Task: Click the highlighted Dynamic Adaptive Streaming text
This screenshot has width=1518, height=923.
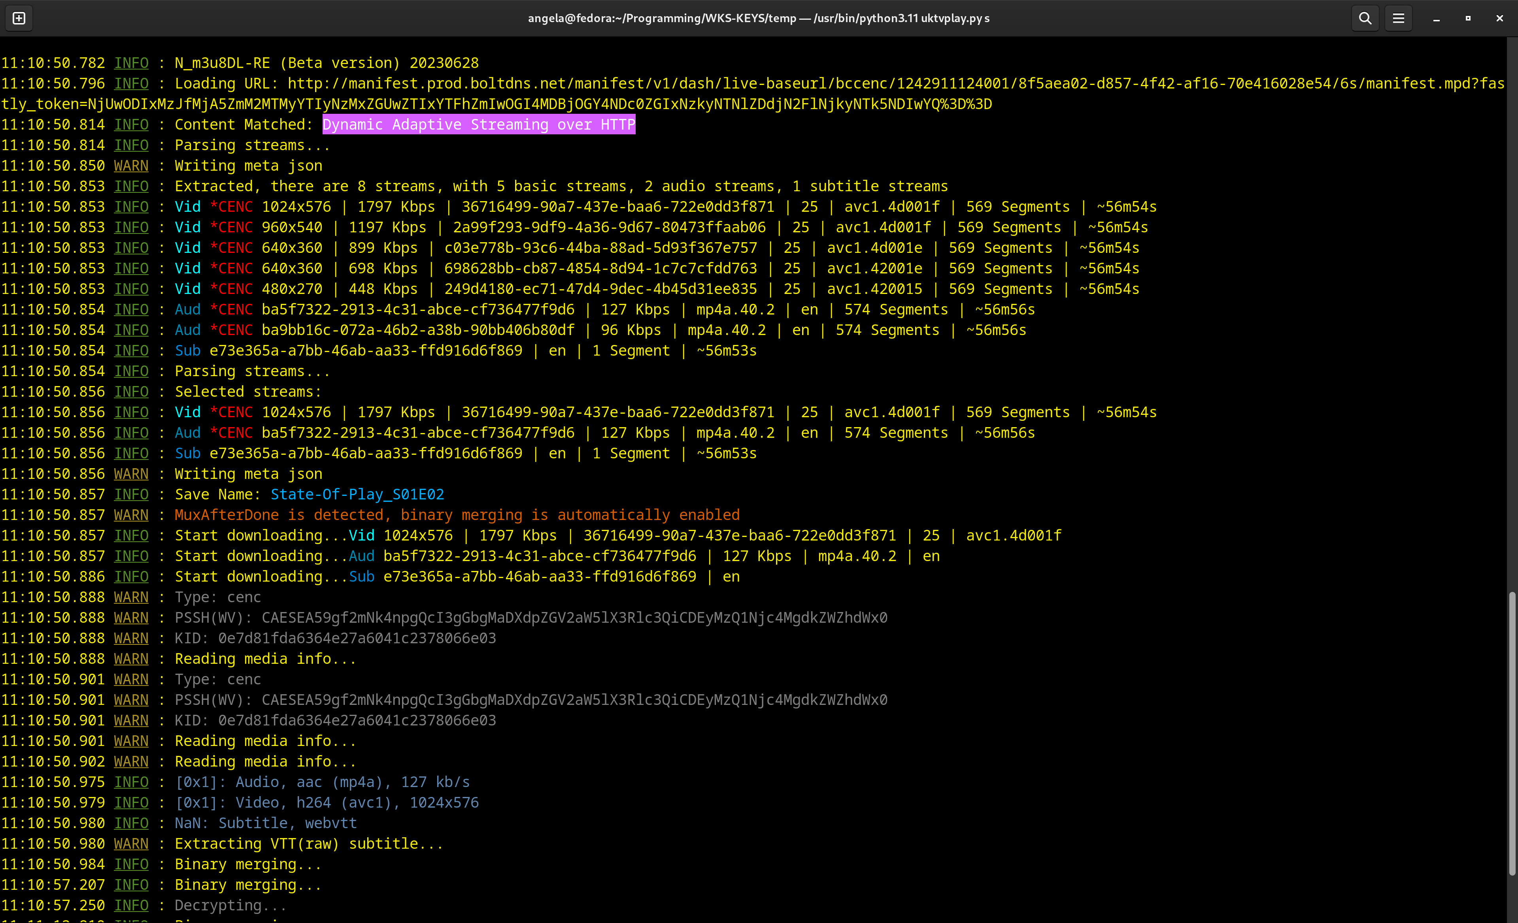Action: 479,124
